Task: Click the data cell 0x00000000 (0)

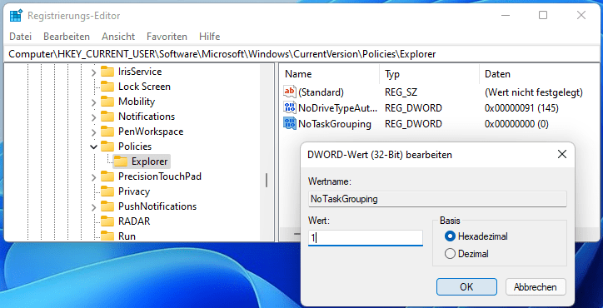Action: click(x=516, y=124)
